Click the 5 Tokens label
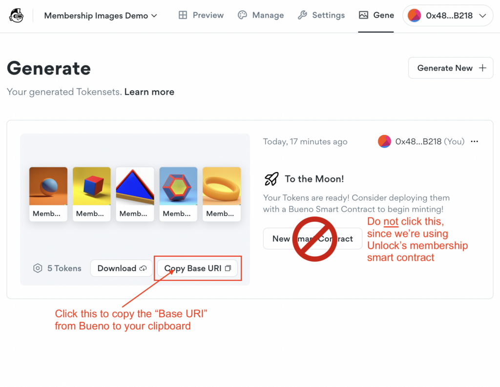This screenshot has width=500, height=387. pos(64,268)
